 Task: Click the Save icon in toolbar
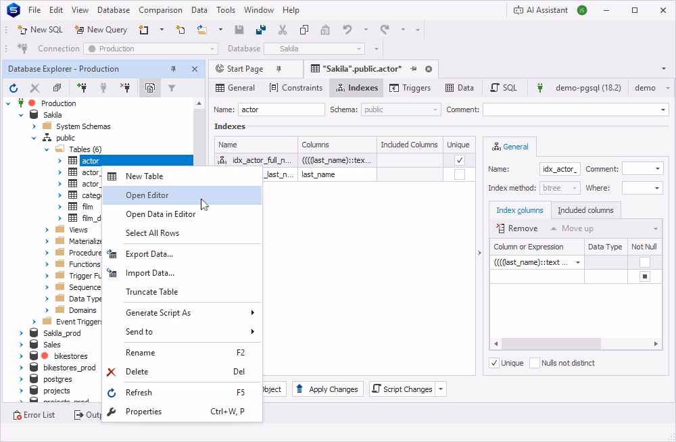(239, 30)
